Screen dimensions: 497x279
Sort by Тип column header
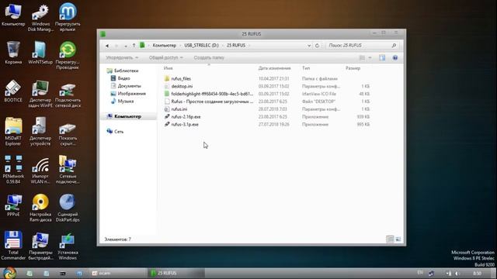306,68
